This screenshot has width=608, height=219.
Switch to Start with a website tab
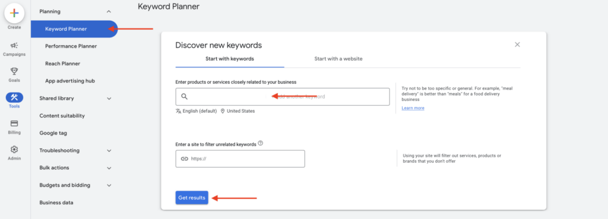(338, 59)
